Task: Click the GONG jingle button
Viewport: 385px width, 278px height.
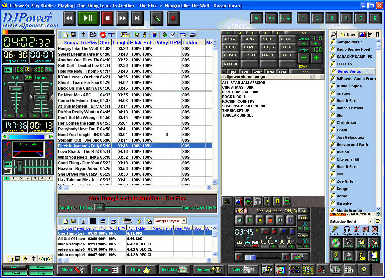Action: [x=249, y=39]
